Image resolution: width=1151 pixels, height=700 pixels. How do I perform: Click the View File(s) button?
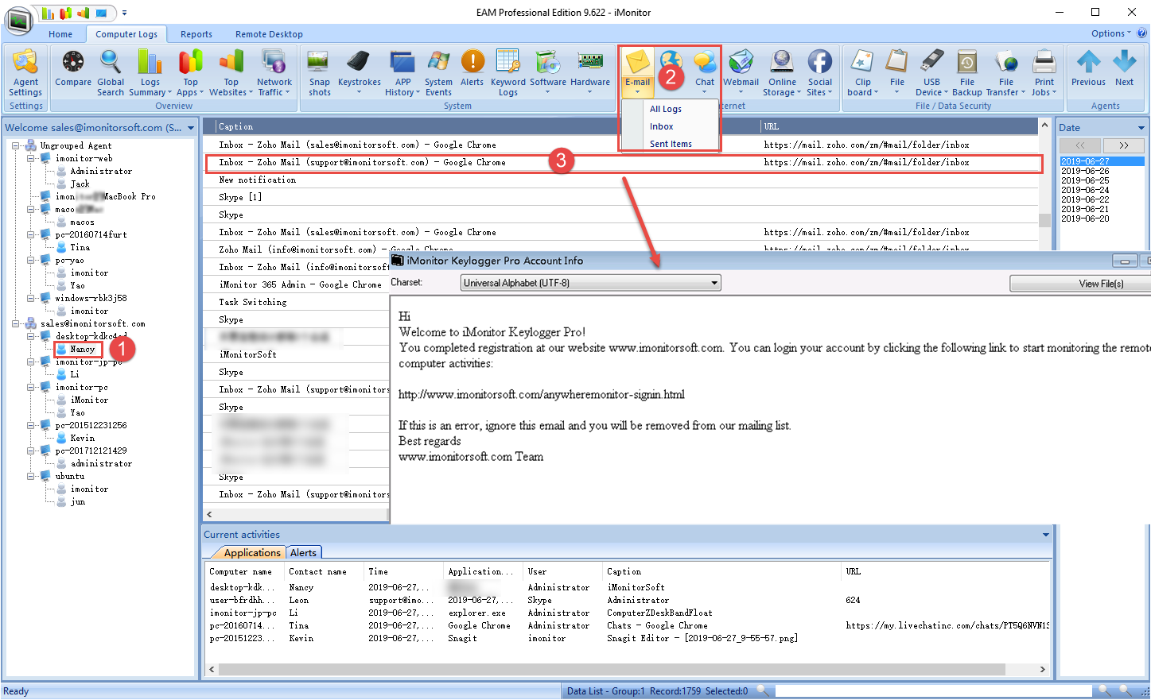point(1102,284)
